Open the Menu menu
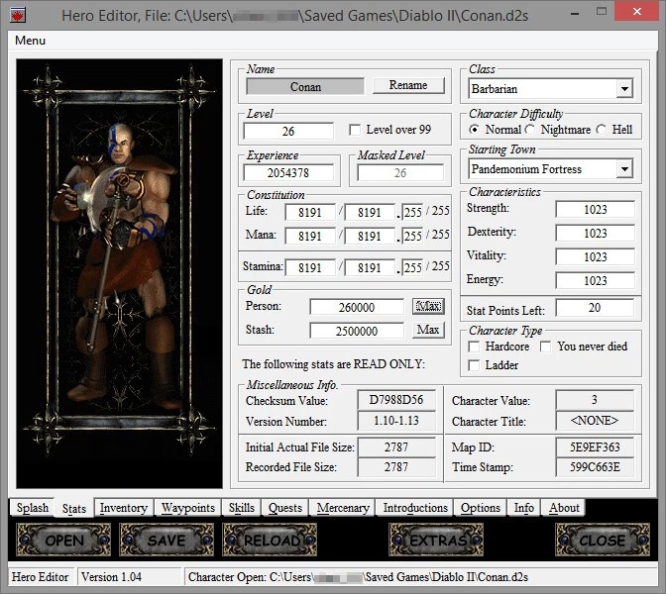666x594 pixels. tap(30, 41)
